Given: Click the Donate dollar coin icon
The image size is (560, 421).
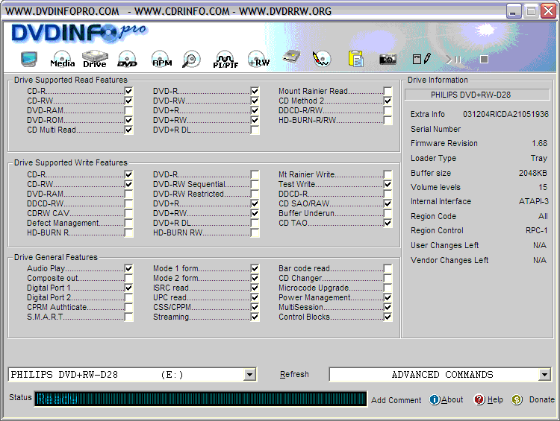Looking at the screenshot, I should pyautogui.click(x=517, y=399).
